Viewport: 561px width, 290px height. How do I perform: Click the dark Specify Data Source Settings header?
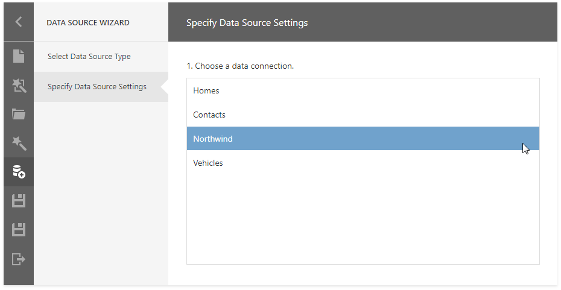247,23
